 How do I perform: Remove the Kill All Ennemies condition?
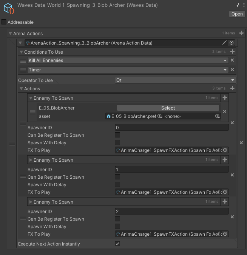point(232,60)
